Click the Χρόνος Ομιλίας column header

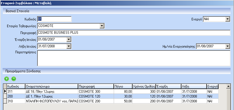(x=144, y=86)
